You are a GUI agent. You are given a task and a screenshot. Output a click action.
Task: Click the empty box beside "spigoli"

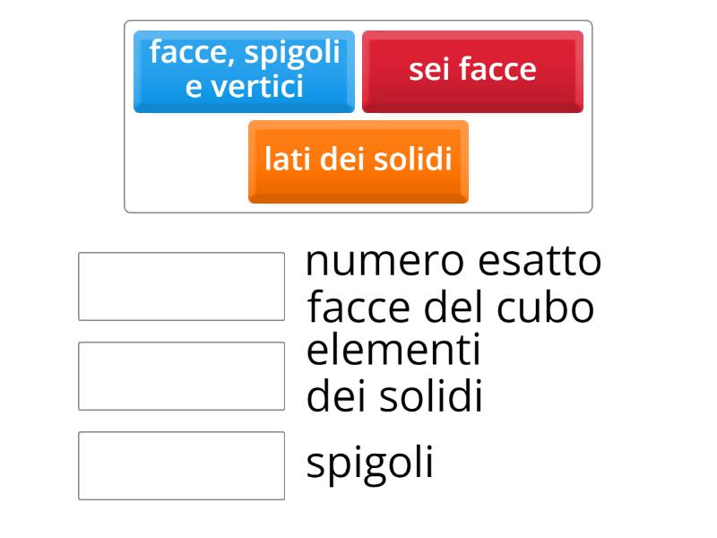pos(181,464)
